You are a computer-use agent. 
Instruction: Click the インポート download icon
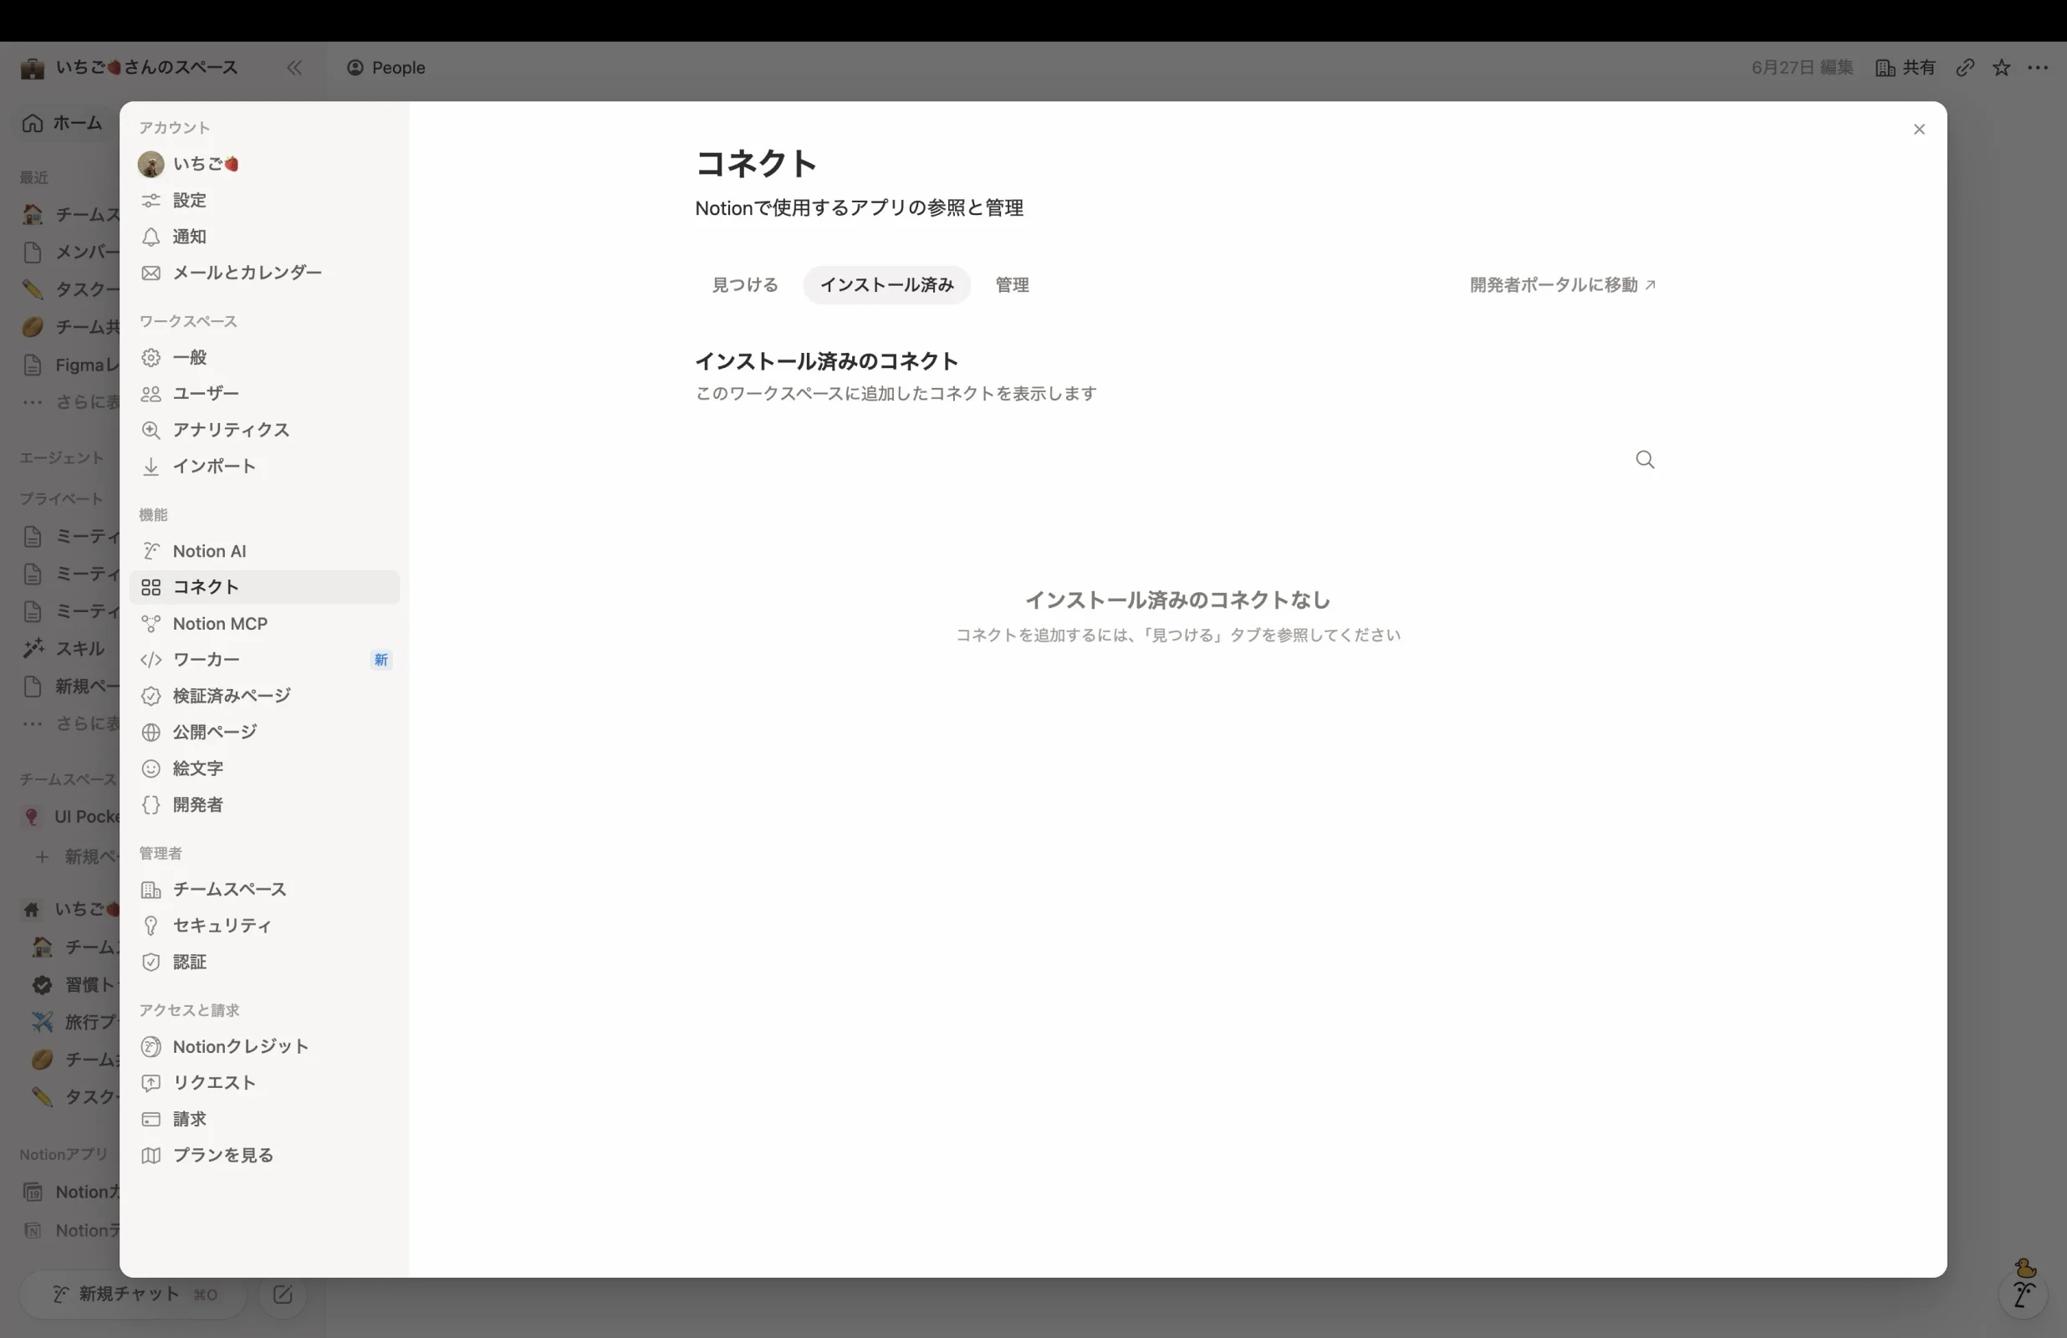(151, 467)
